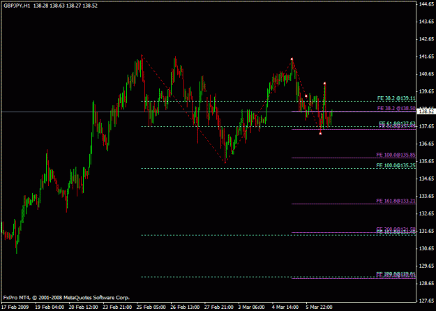
Task: Click the 142.65 price scale label
Action: click(x=426, y=39)
